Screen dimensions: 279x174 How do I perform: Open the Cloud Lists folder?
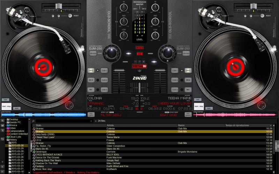point(15,137)
